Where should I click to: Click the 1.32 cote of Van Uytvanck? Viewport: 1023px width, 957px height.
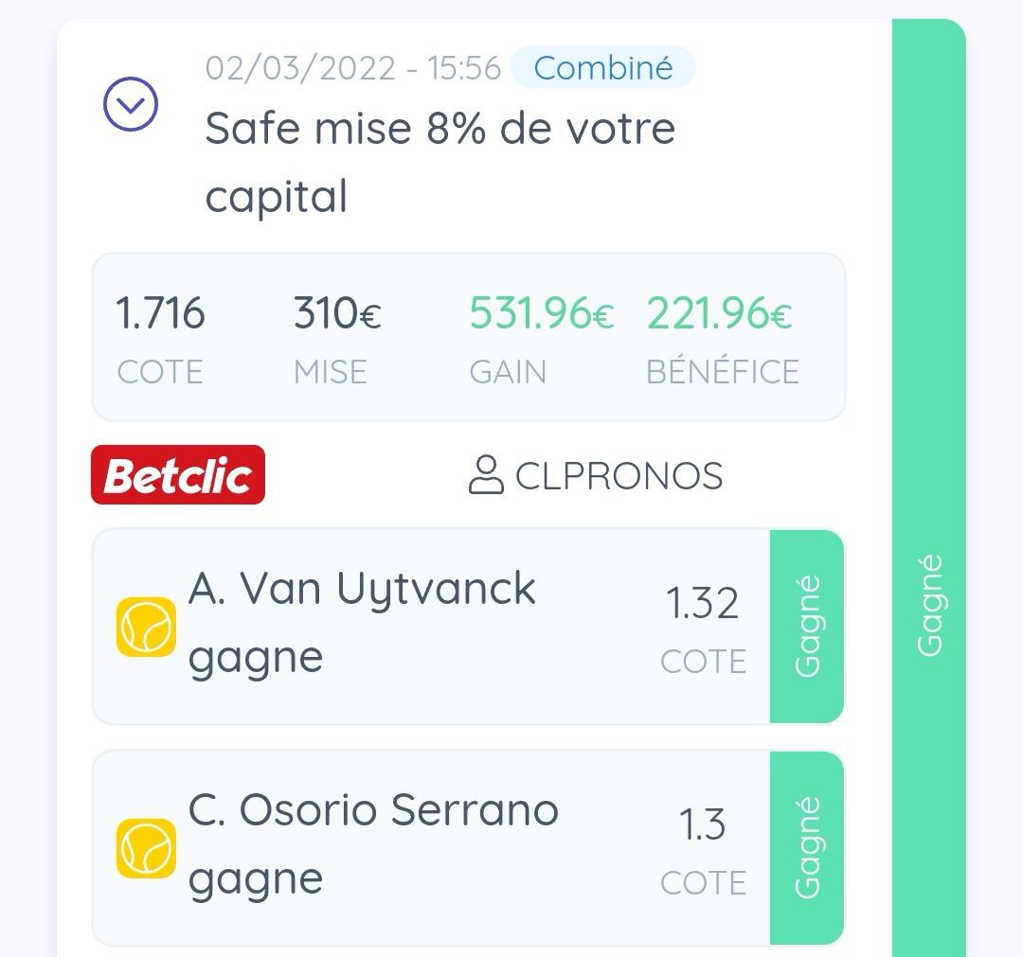click(703, 603)
